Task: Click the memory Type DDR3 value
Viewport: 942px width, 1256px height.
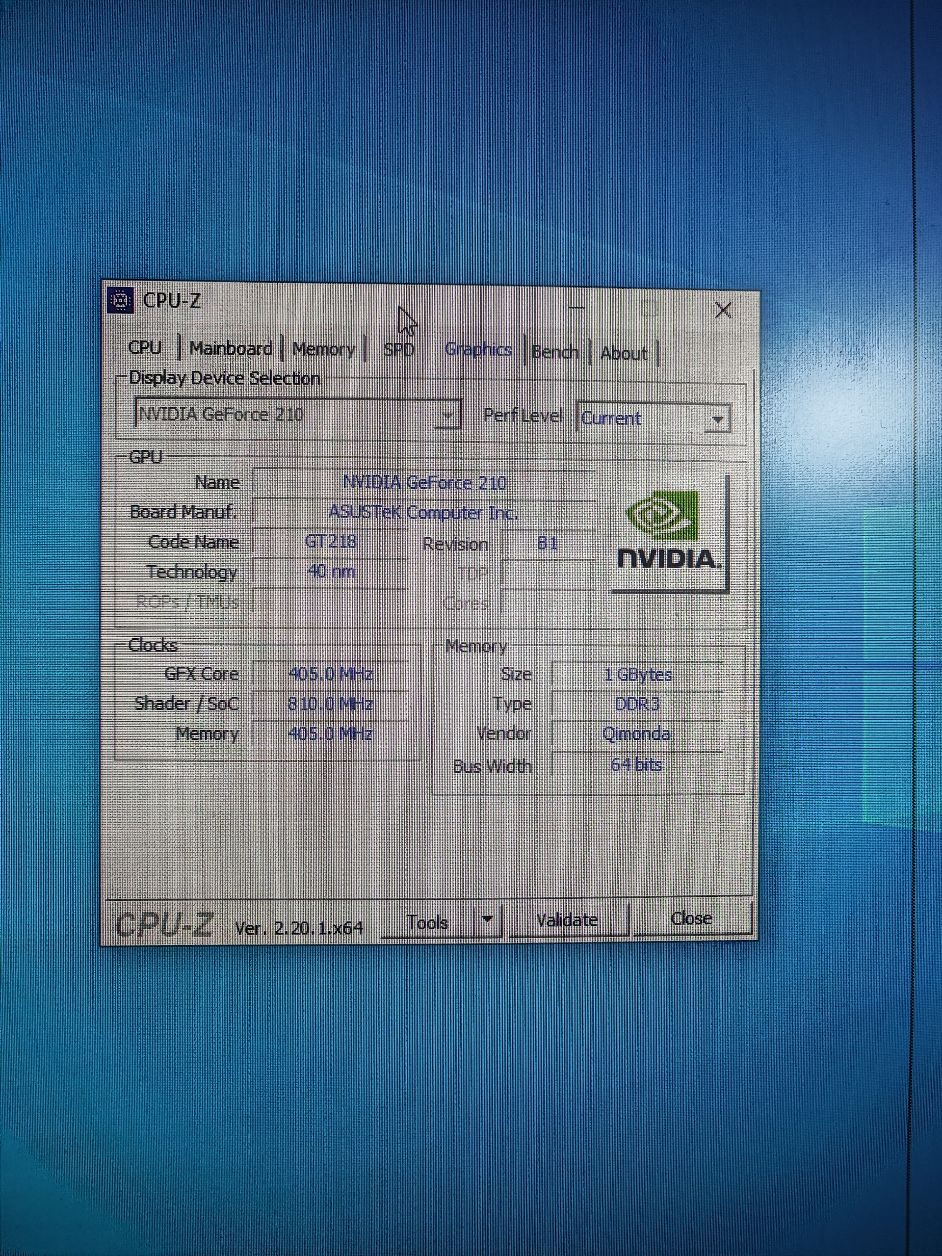Action: (x=638, y=705)
